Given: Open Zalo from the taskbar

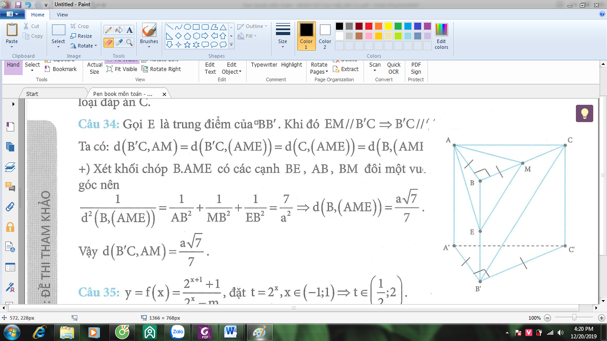Looking at the screenshot, I should tap(177, 333).
